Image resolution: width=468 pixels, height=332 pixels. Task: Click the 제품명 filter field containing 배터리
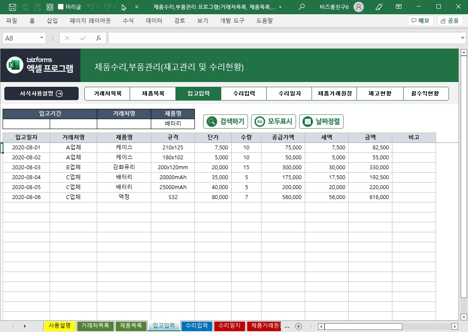pyautogui.click(x=173, y=124)
